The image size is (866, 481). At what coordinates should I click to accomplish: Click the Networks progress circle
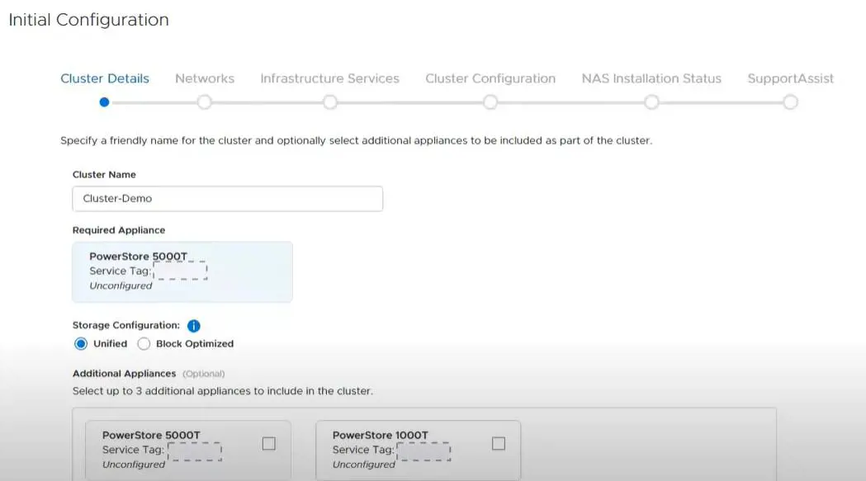(x=205, y=102)
